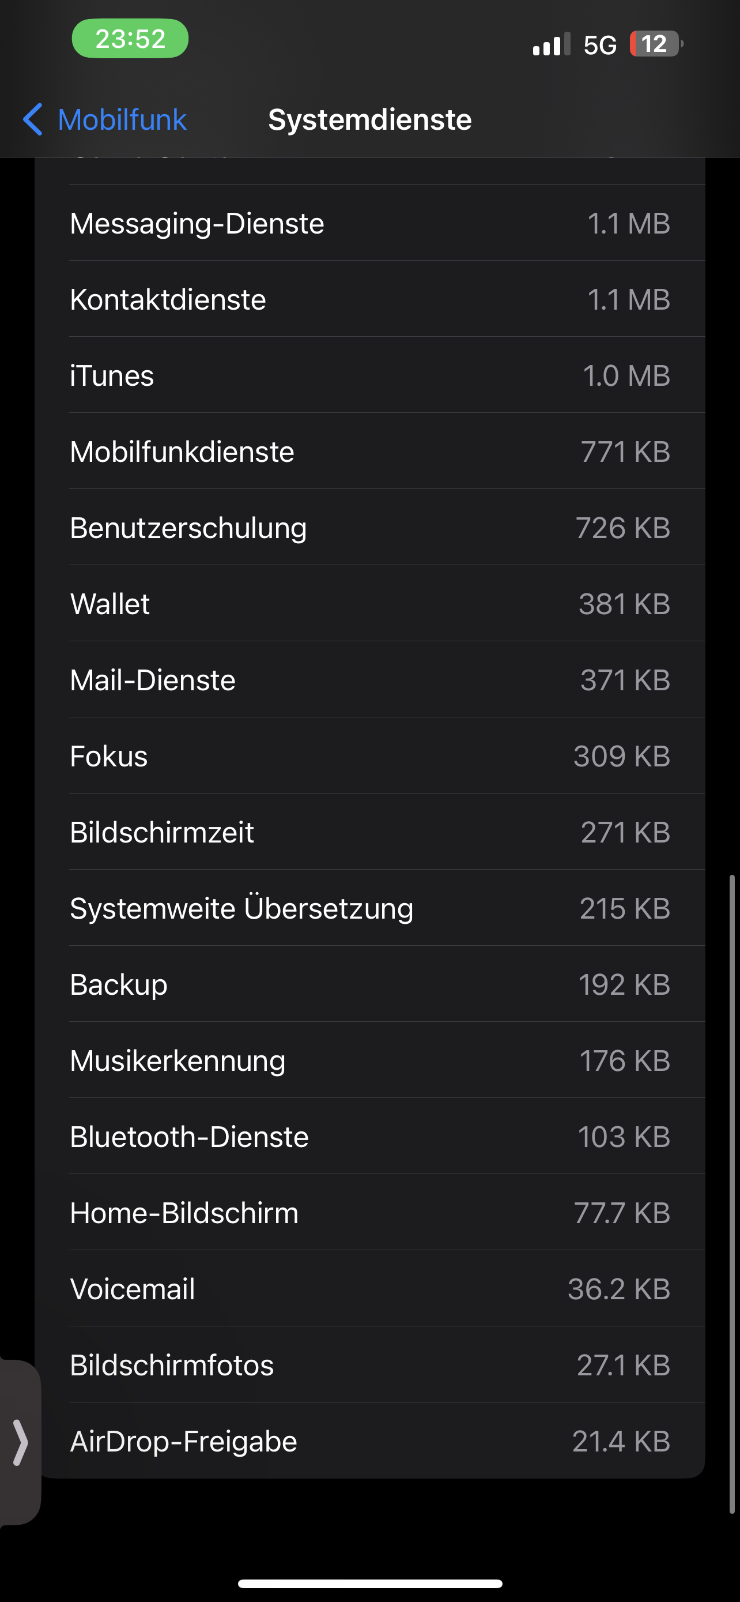Tap the battery level icon

[x=655, y=44]
